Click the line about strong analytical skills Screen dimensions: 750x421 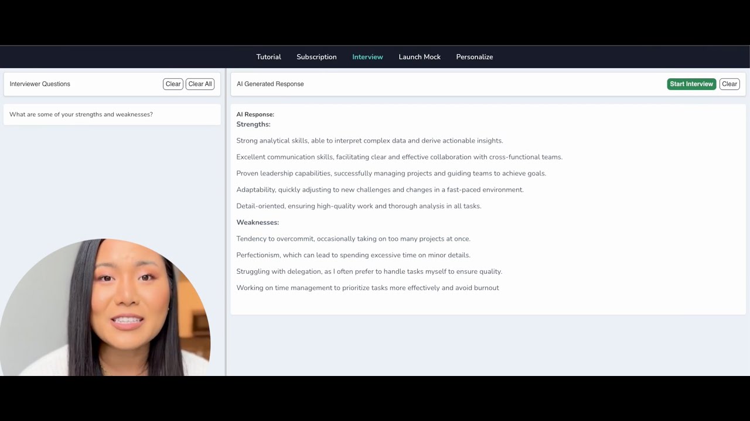[x=370, y=141]
